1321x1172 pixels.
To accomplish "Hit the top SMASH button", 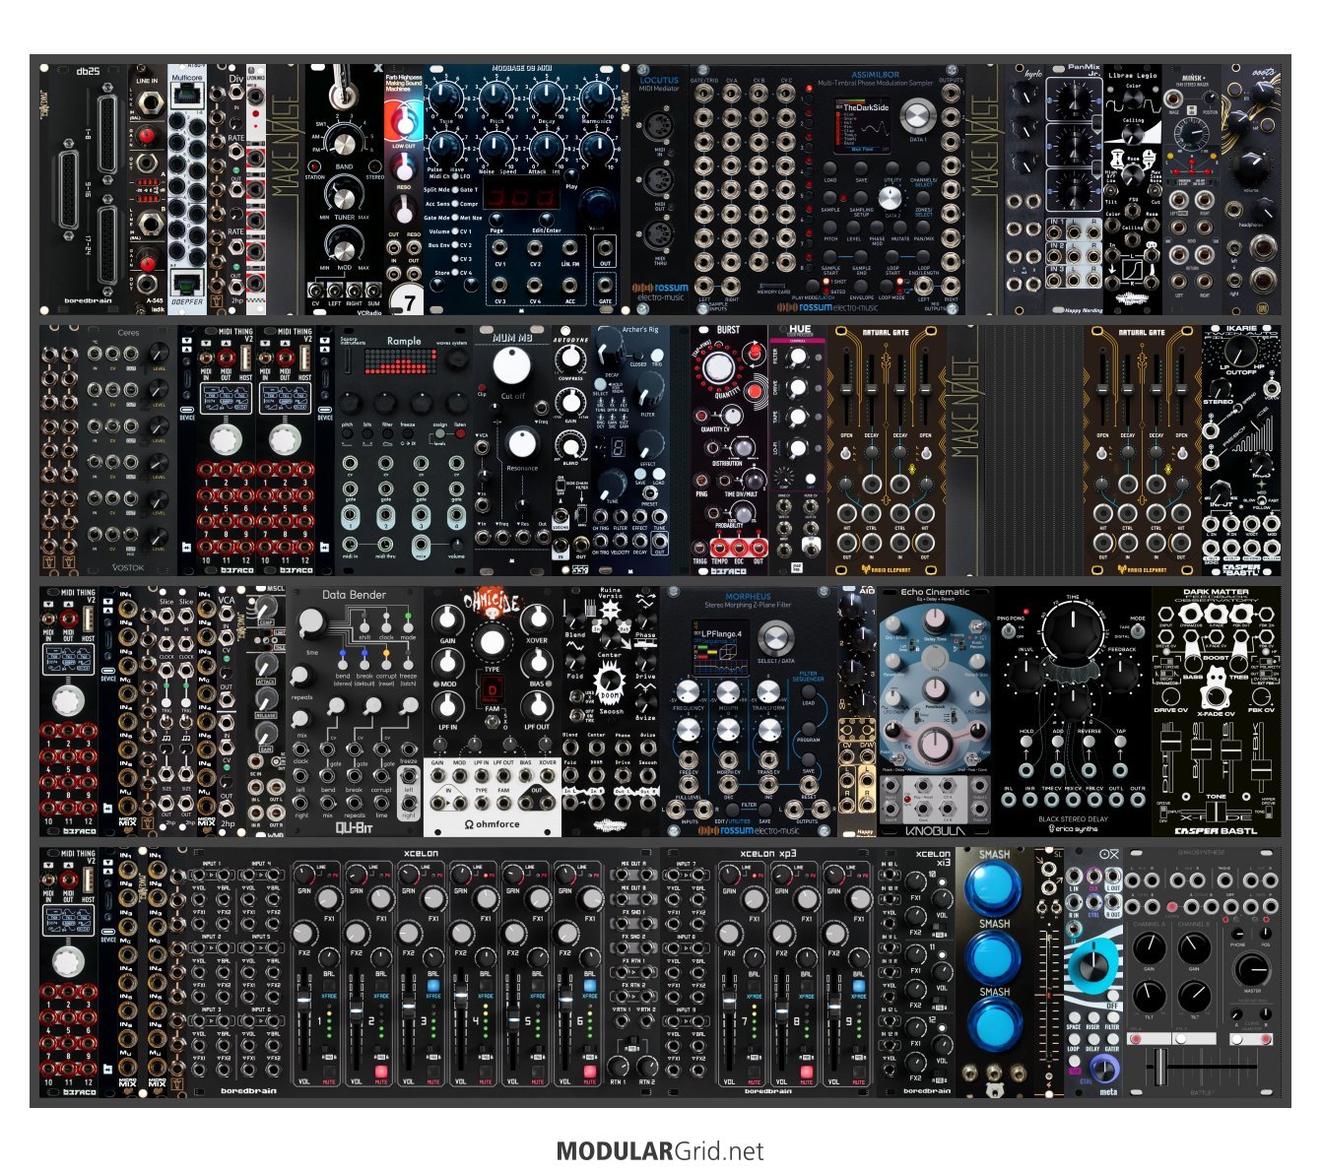I will [993, 888].
